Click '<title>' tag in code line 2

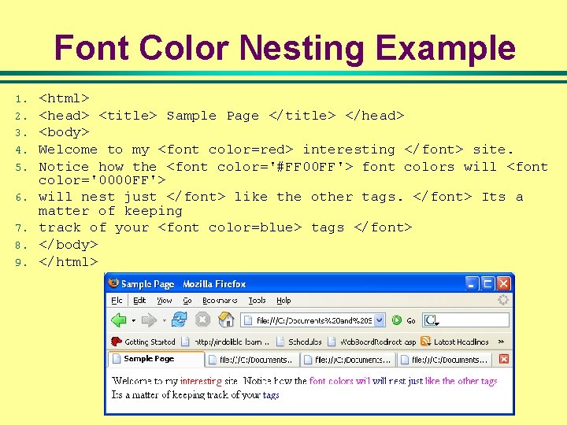coord(128,116)
